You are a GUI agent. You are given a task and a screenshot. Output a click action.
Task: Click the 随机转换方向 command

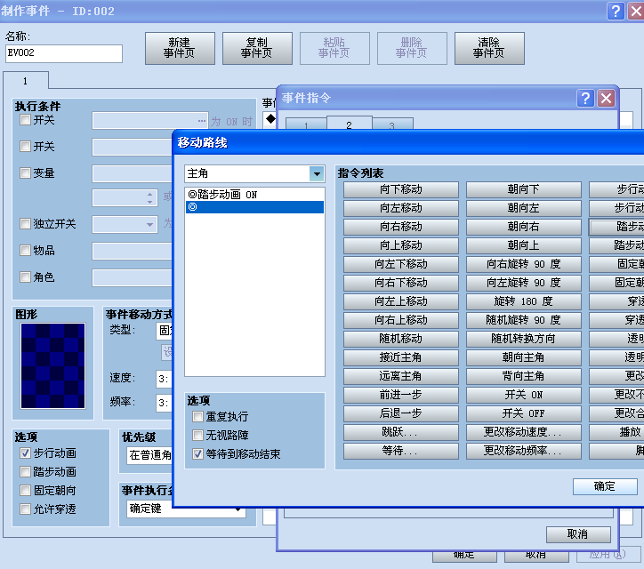coord(524,339)
